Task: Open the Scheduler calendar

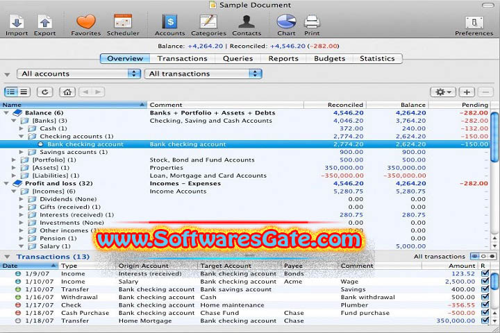Action: coord(123,25)
